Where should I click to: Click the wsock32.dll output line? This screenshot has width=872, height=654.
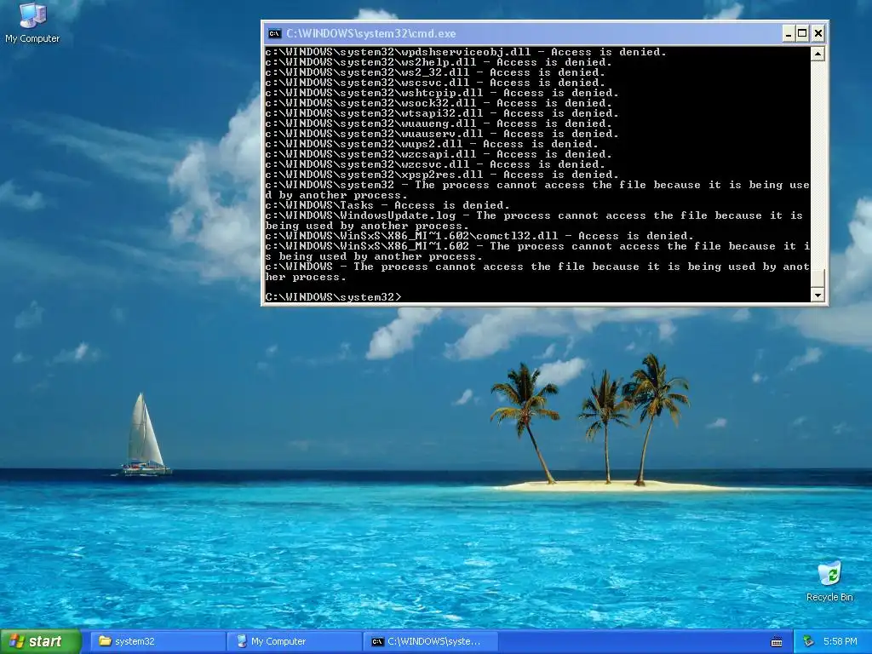(x=439, y=103)
